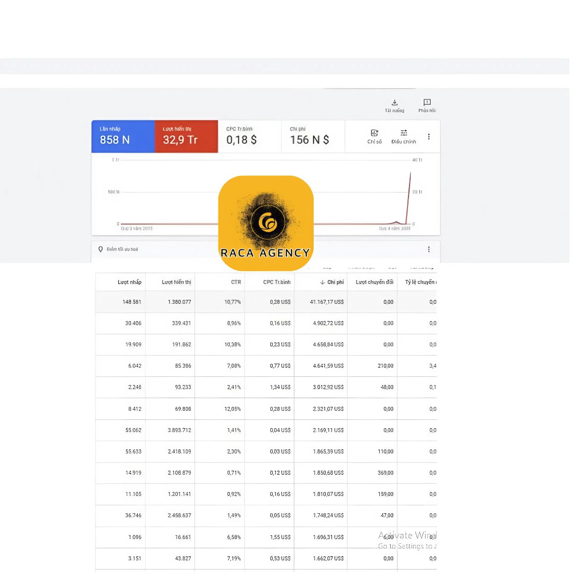The height and width of the screenshot is (572, 572).
Task: Click the impressions cell 1.201.141
Action: tap(179, 494)
